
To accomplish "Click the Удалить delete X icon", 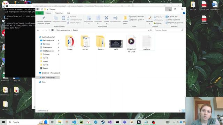I will point(106,18).
